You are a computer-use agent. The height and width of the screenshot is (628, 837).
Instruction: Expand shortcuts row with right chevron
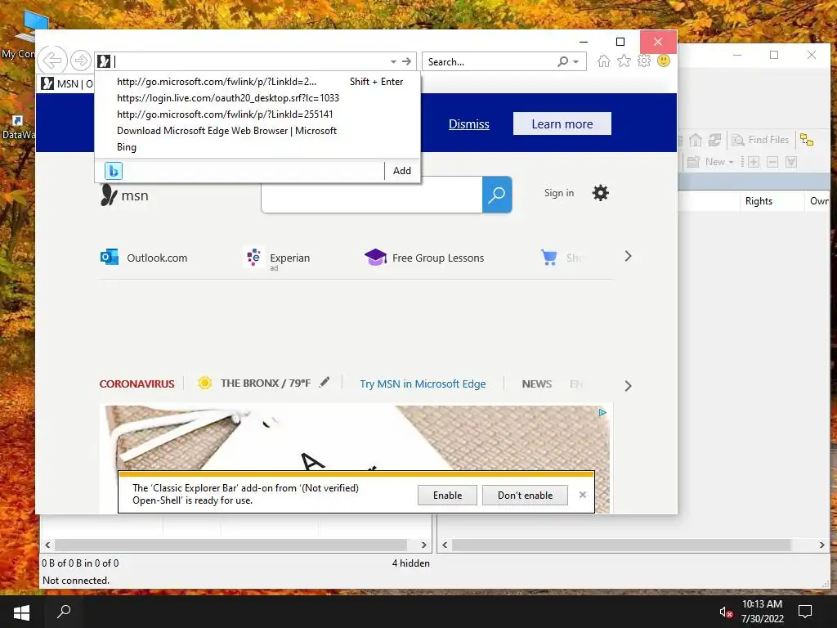pos(628,256)
